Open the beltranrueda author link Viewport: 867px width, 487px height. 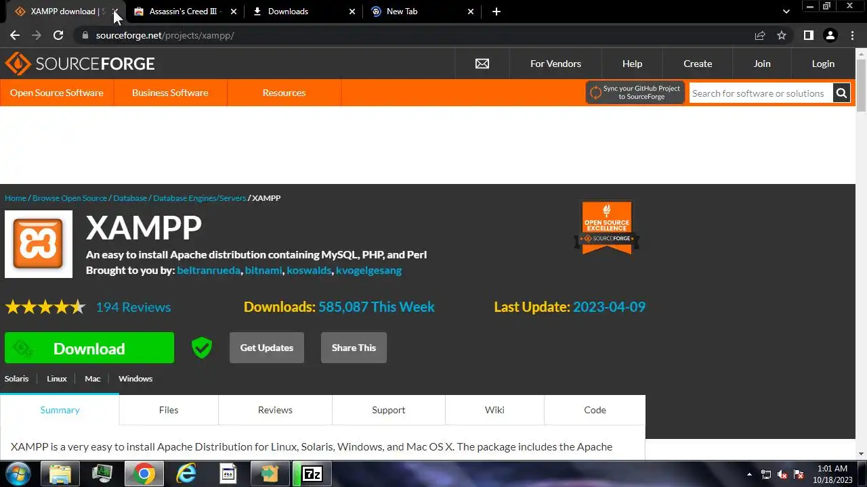(209, 270)
